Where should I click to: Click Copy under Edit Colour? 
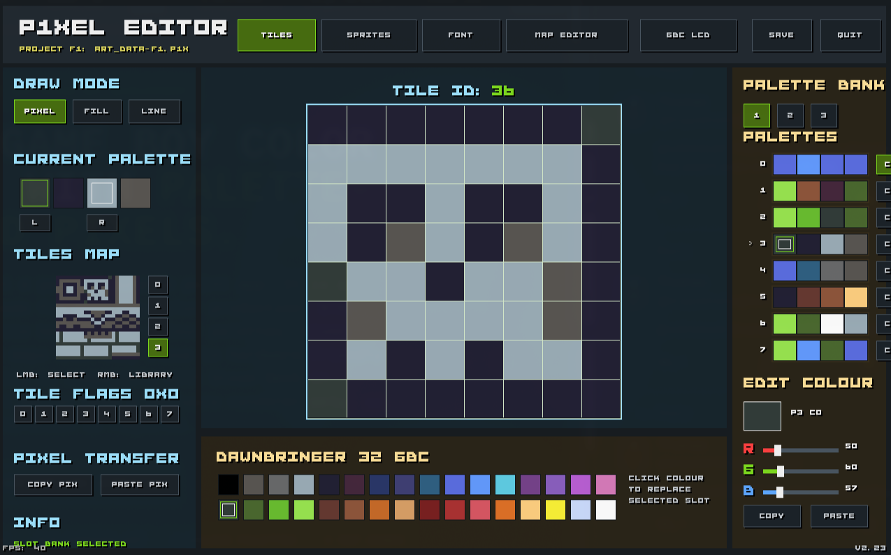pos(772,517)
